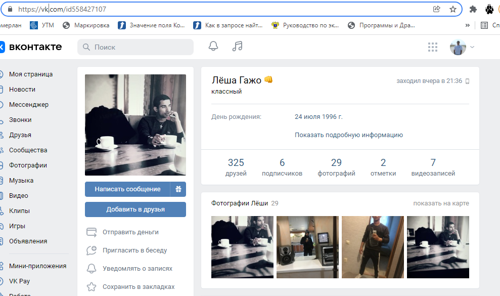The height and width of the screenshot is (296, 500).
Task: Open the УТМ bookmark
Action: coord(42,25)
